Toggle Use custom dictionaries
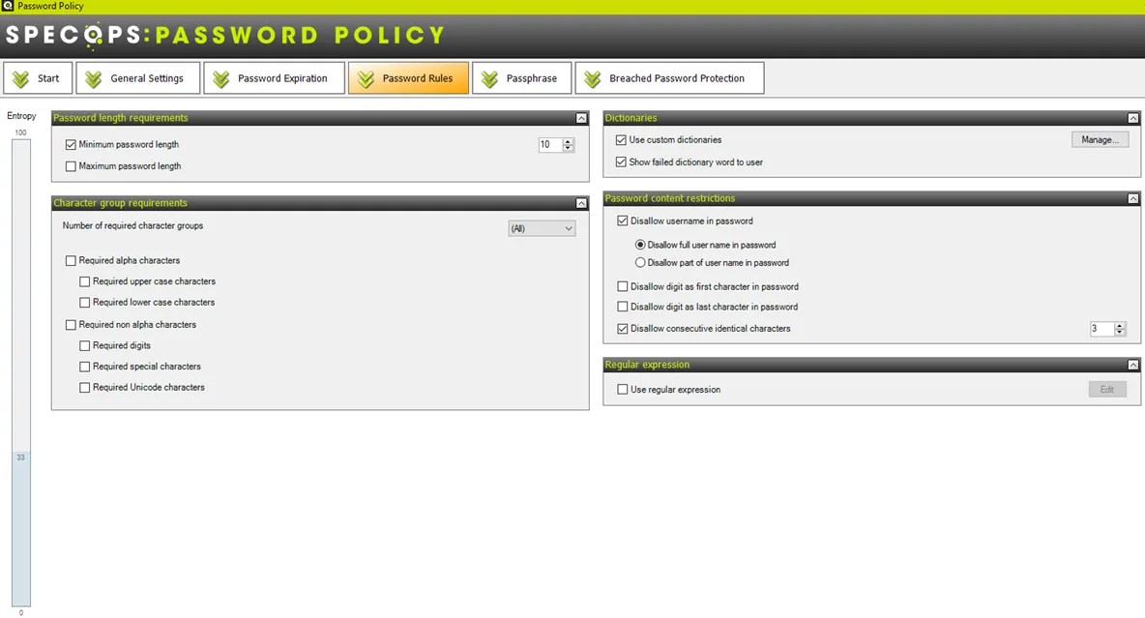1145x618 pixels. (622, 140)
